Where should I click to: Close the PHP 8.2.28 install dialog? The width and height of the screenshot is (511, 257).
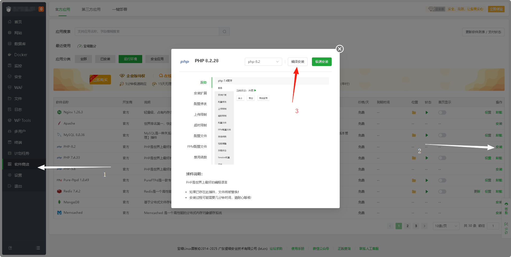point(339,49)
